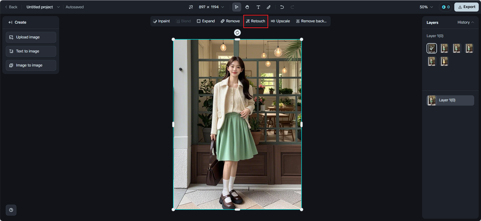Image resolution: width=481 pixels, height=221 pixels.
Task: Select the arrow pointer tool
Action: 237,7
